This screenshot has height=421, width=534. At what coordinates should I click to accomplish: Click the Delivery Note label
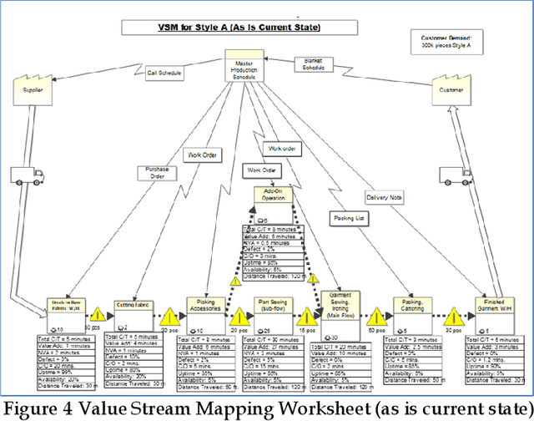coord(383,198)
